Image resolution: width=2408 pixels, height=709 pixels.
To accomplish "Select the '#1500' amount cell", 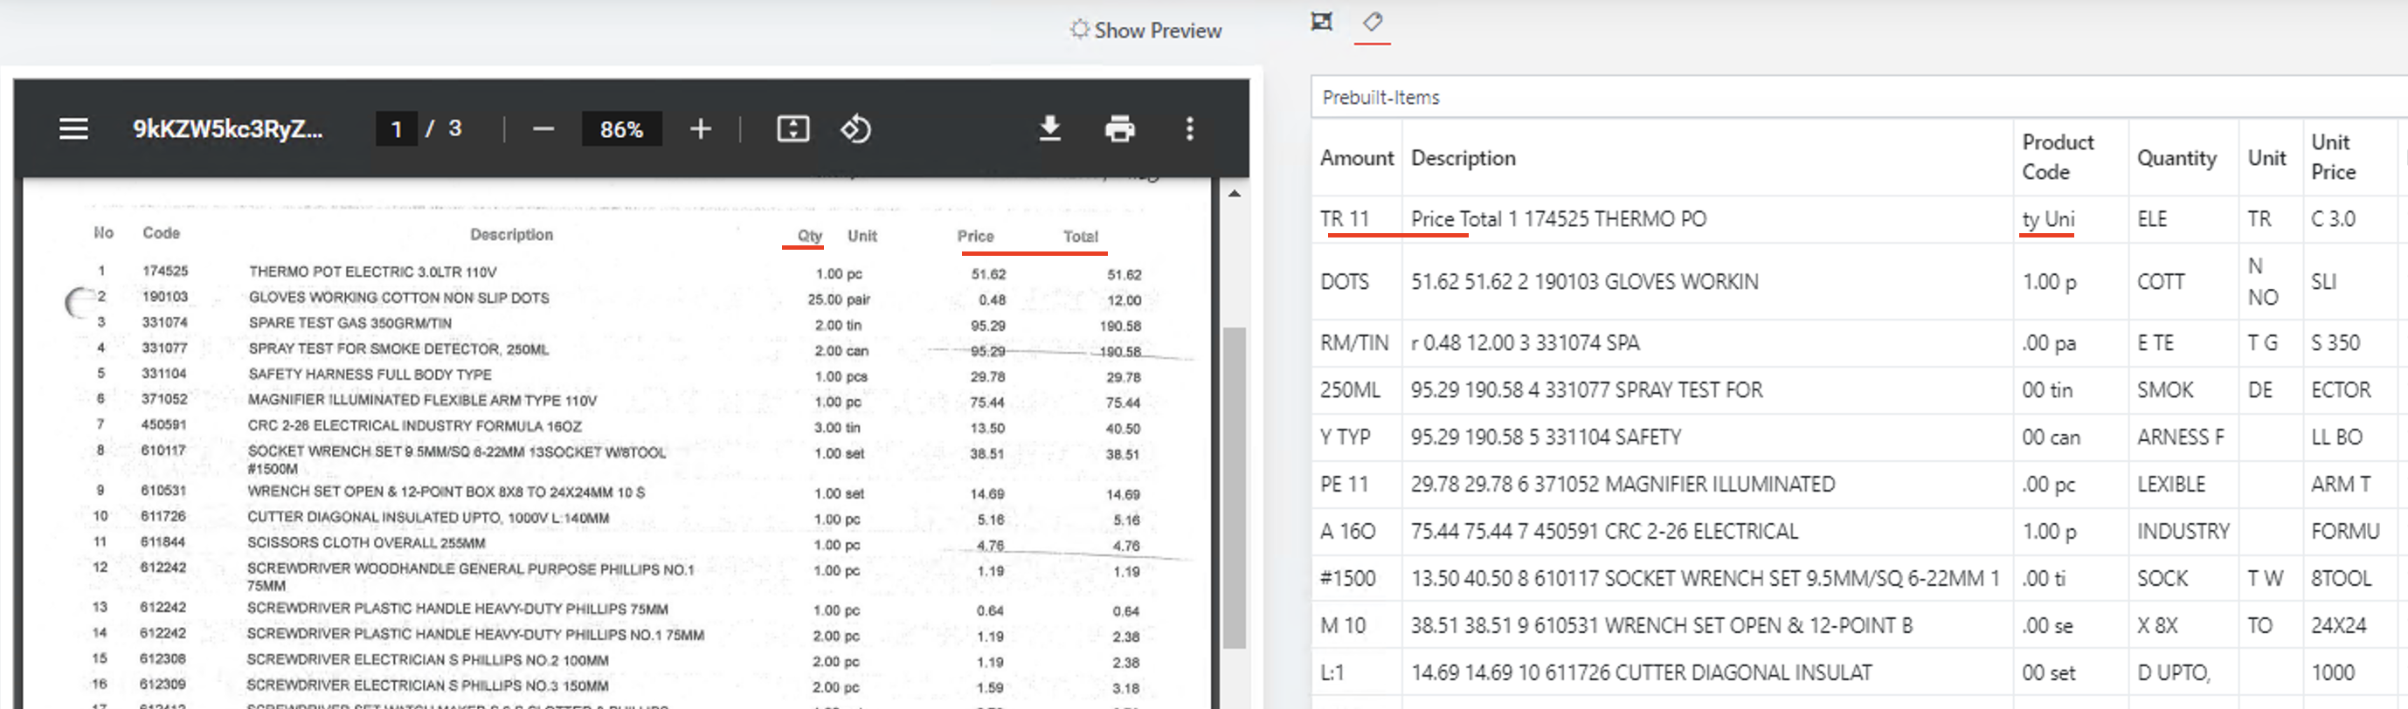I will [x=1355, y=578].
